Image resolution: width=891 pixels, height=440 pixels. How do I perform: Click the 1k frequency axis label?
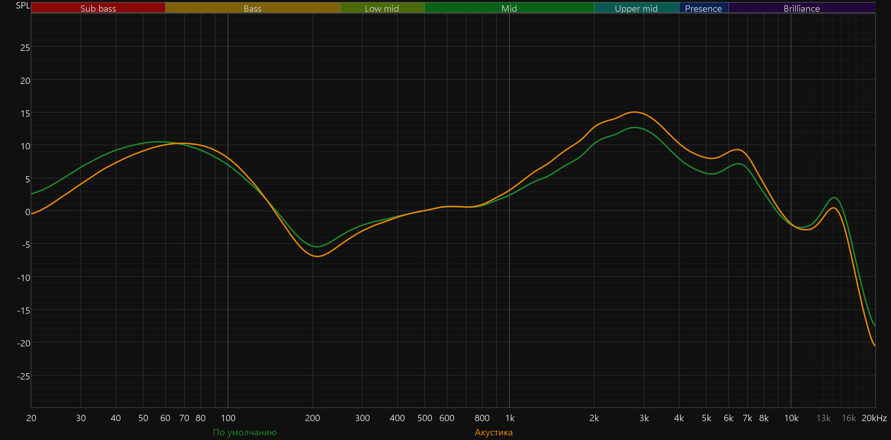pyautogui.click(x=510, y=418)
